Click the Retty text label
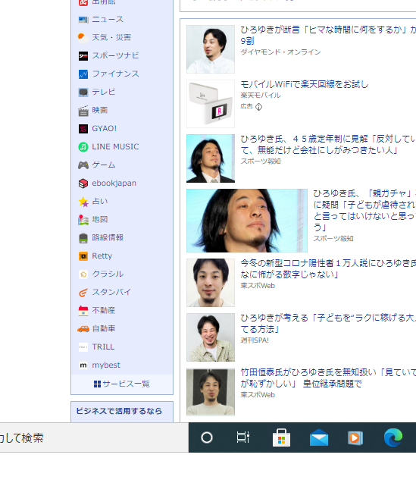This screenshot has width=416, height=486. click(x=102, y=256)
